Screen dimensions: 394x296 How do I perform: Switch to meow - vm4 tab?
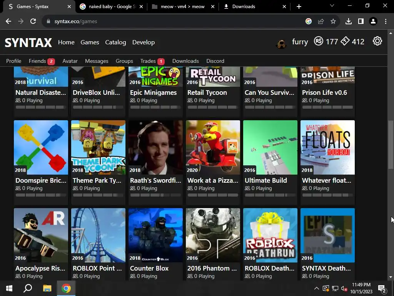click(x=183, y=7)
